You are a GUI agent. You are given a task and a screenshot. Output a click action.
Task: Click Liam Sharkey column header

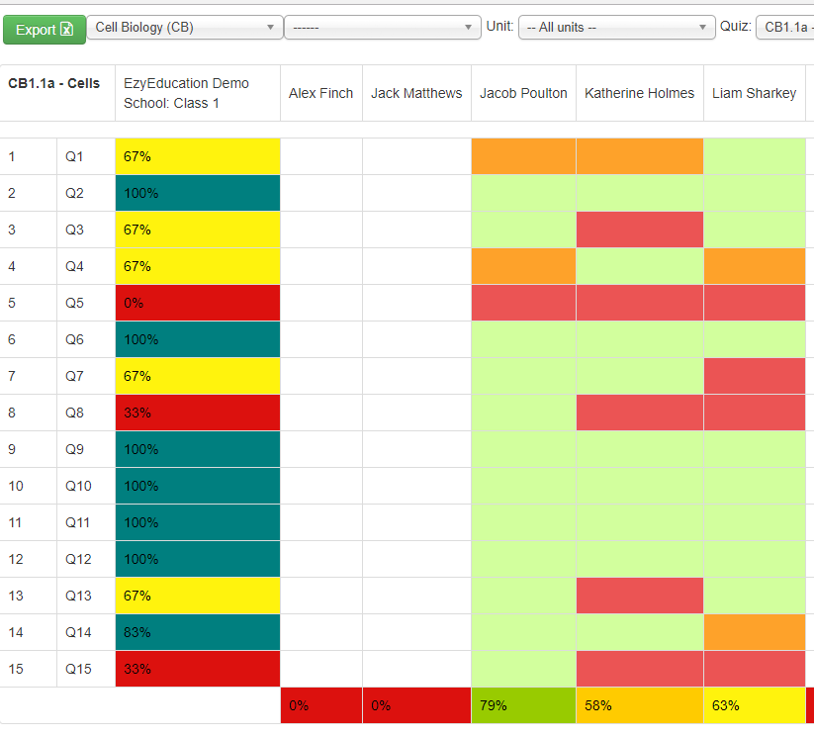click(754, 93)
